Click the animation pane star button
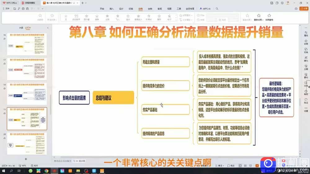This screenshot has width=310, height=174. coord(269,17)
